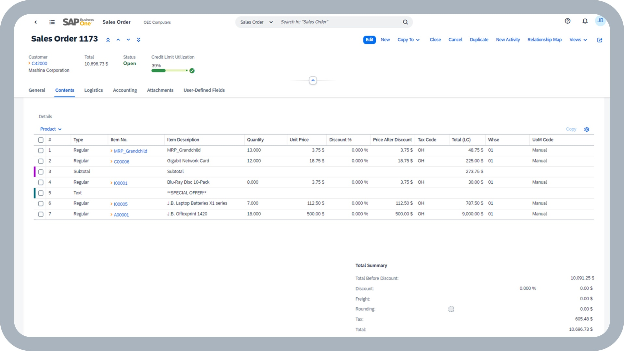Toggle the select-all rows checkbox
Image resolution: width=624 pixels, height=351 pixels.
pos(41,140)
